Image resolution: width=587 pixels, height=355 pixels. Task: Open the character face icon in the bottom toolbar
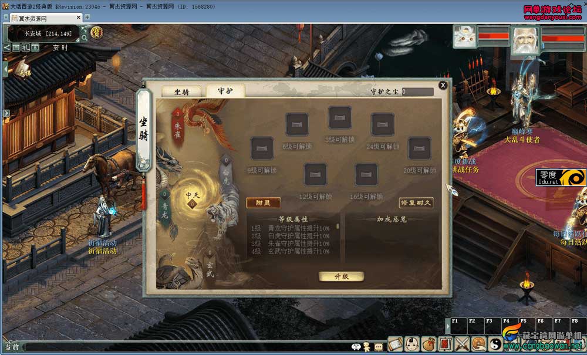(x=412, y=344)
